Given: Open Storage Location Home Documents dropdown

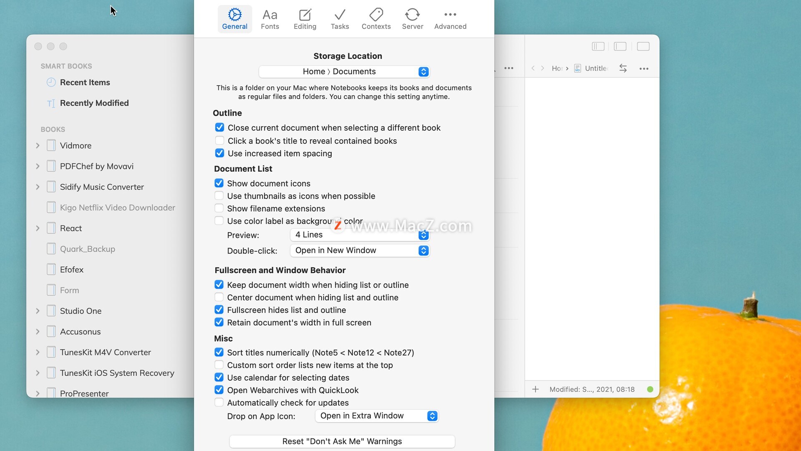Looking at the screenshot, I should point(344,71).
